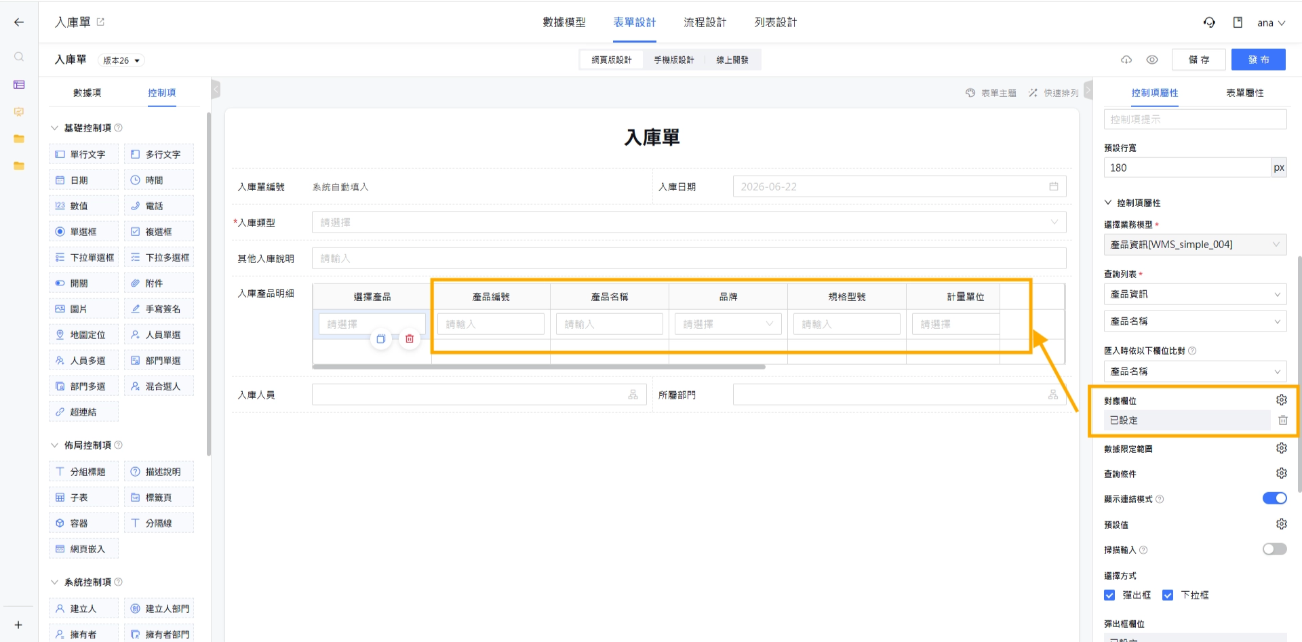The width and height of the screenshot is (1302, 642).
Task: Open the headset support icon
Action: (x=1209, y=22)
